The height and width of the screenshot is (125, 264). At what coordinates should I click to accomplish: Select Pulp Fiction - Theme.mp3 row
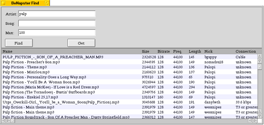tap(129, 67)
